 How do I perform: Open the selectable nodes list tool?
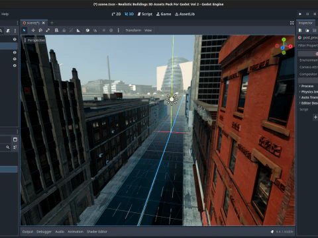point(56,30)
